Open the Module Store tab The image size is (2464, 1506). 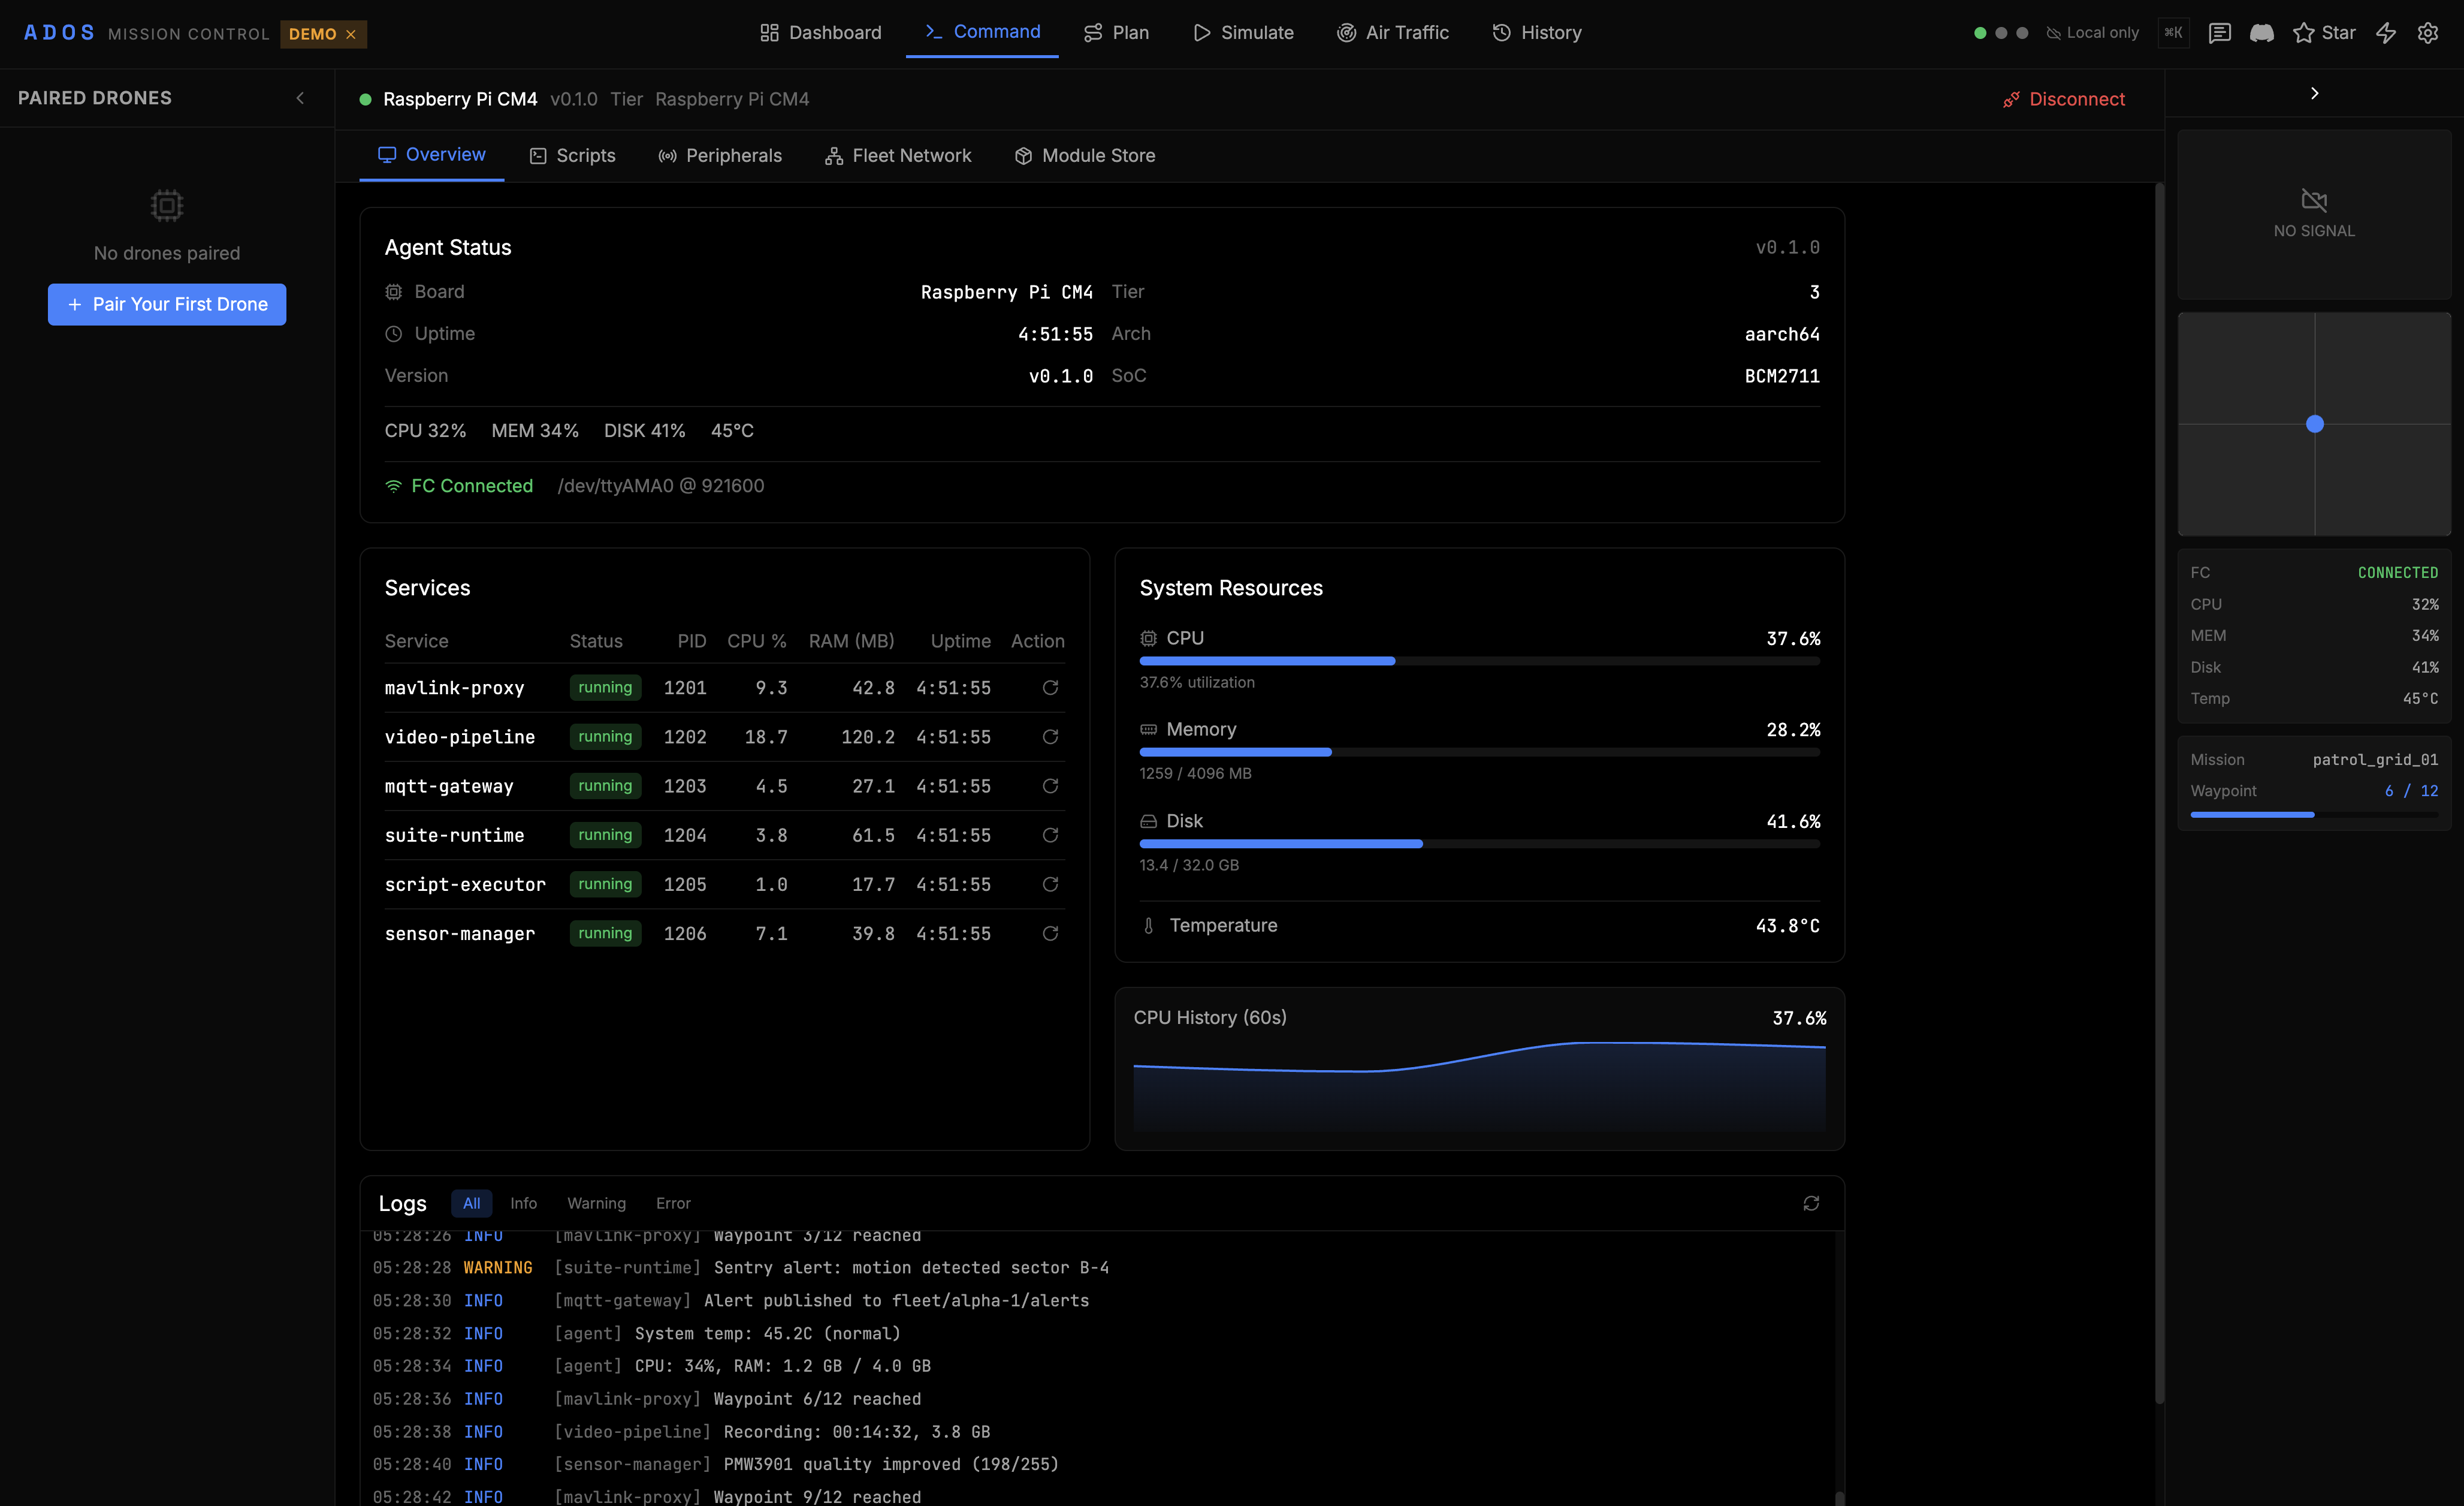point(1085,156)
